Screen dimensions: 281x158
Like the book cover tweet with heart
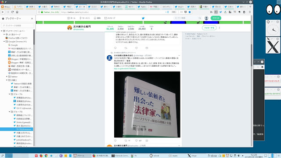tap(137, 140)
